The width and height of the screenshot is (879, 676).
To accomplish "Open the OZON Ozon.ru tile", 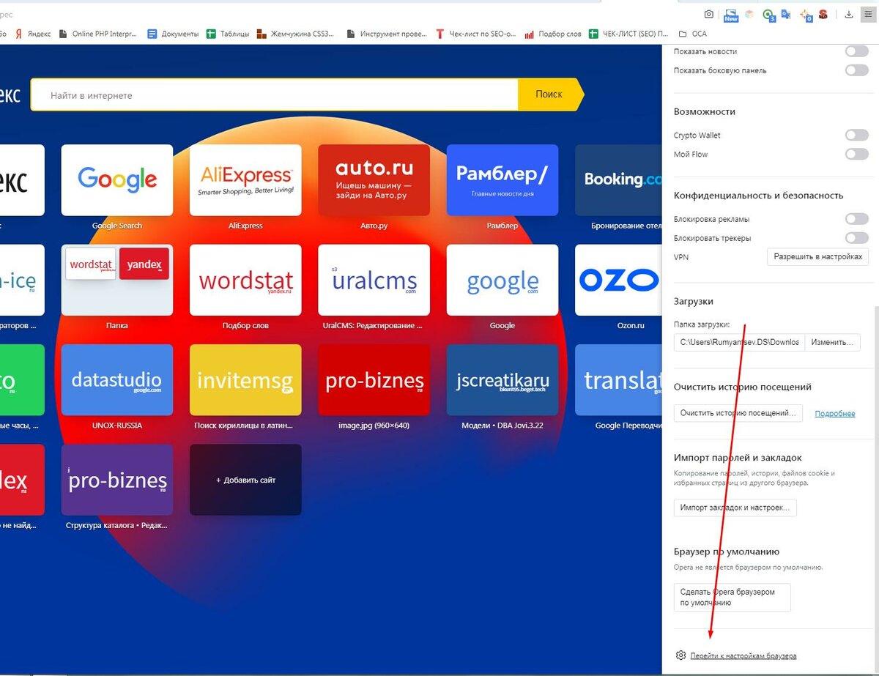I will (618, 280).
